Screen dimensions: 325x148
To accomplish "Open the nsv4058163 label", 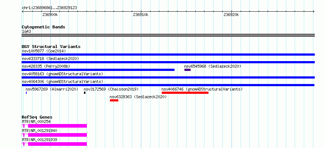I will pos(62,74).
